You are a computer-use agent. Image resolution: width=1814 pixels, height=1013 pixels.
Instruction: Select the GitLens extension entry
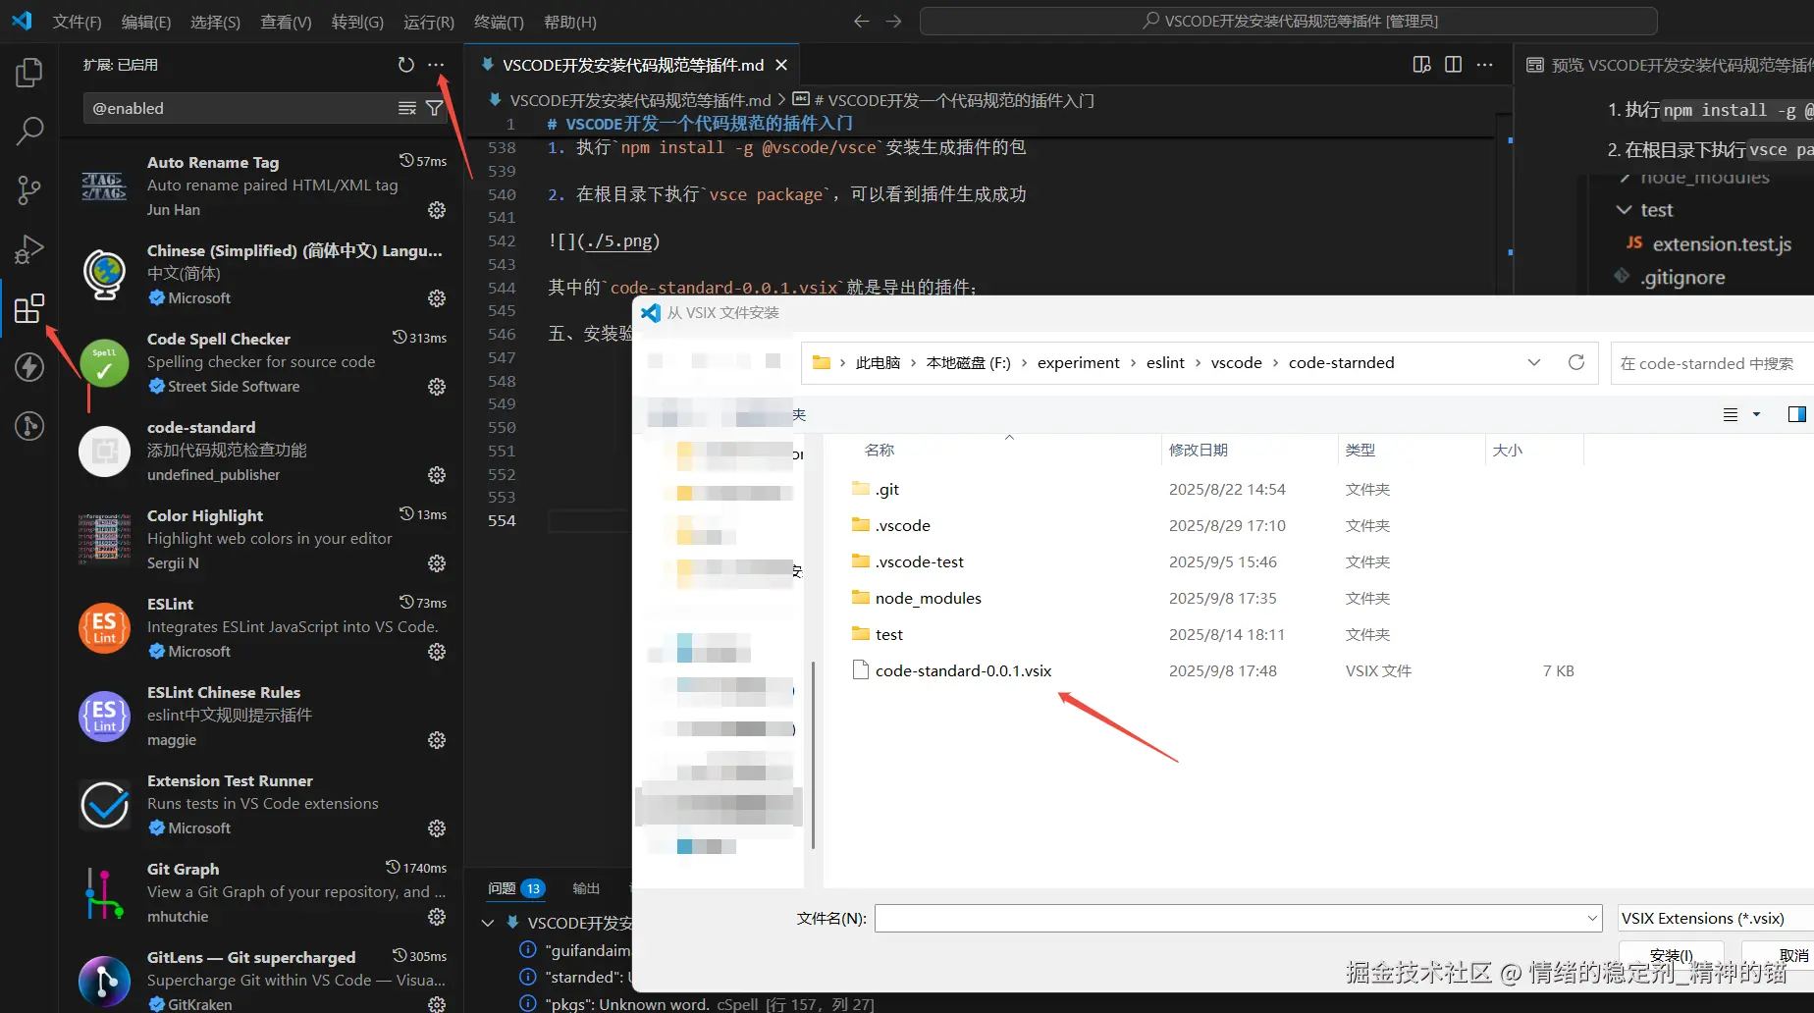[x=261, y=980]
